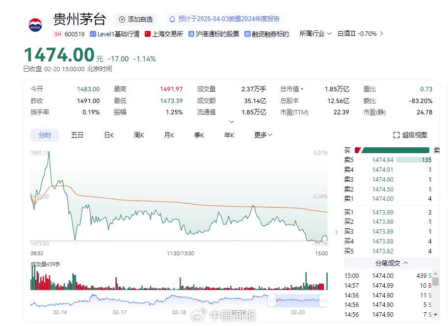Click the China flag icon by 上海交易所
The image size is (448, 326).
point(148,34)
